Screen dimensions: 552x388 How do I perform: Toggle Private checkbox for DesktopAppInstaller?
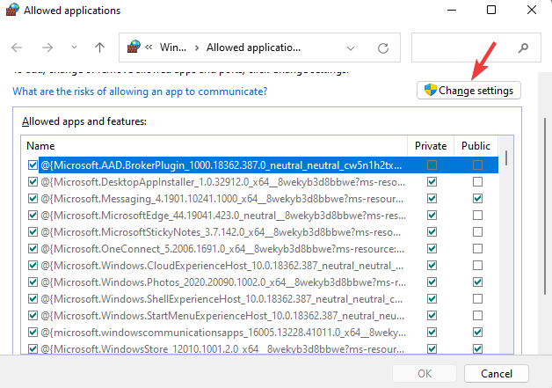coord(432,182)
